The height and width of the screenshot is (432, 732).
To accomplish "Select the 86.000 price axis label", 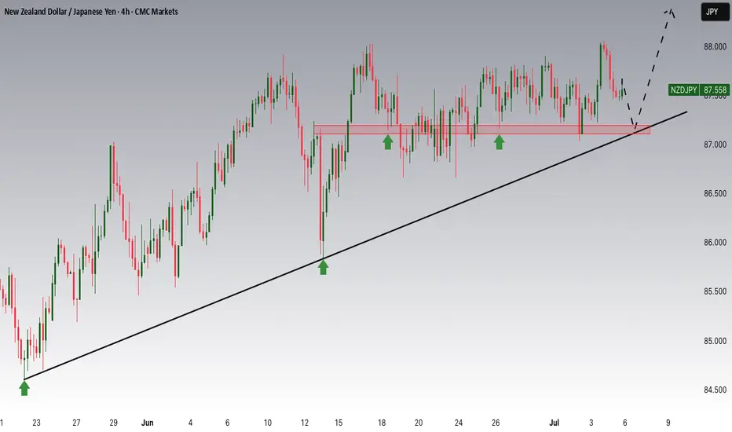I will [x=716, y=243].
